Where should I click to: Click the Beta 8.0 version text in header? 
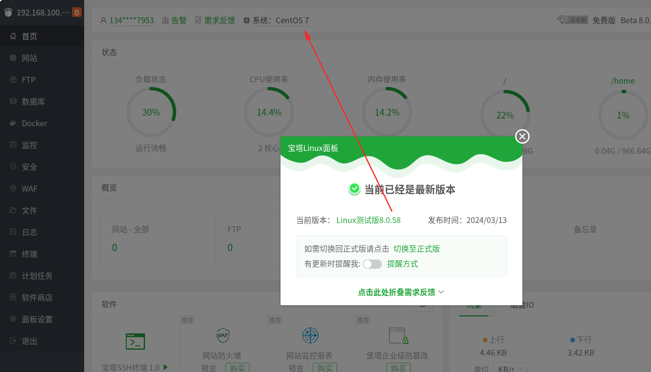coord(636,20)
